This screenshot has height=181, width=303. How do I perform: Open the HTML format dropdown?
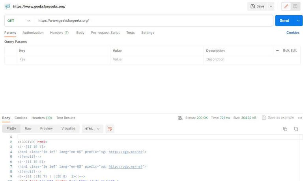click(x=92, y=129)
